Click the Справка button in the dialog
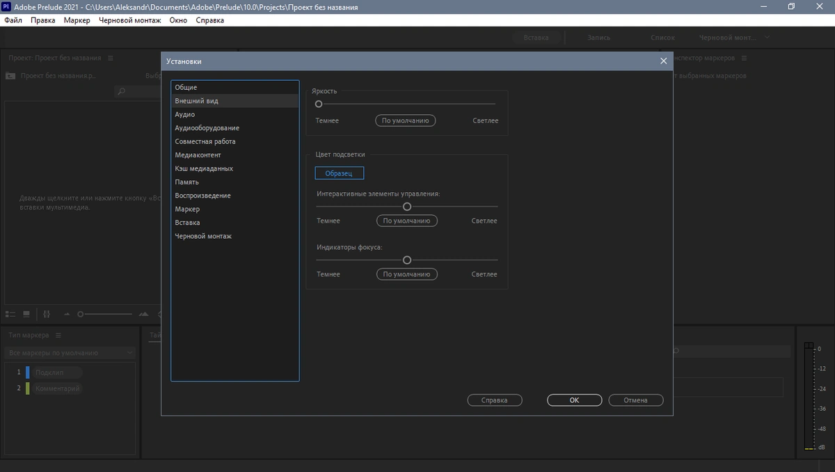This screenshot has height=472, width=835. [x=495, y=400]
